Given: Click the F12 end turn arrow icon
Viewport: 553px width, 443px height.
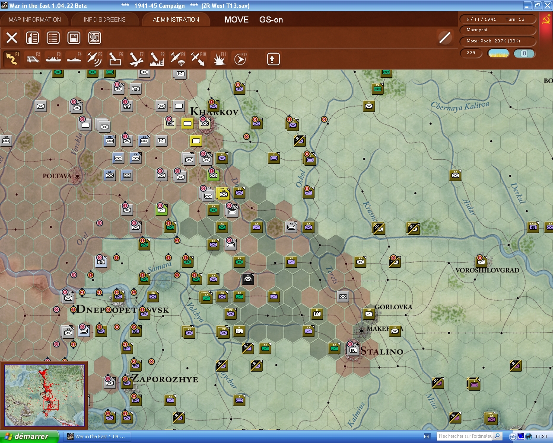Looking at the screenshot, I should point(240,59).
